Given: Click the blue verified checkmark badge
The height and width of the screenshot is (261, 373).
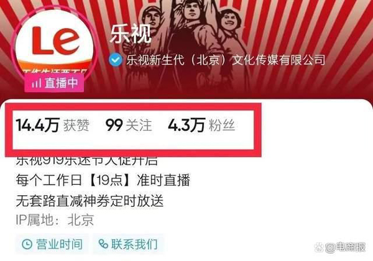Looking at the screenshot, I should [116, 60].
